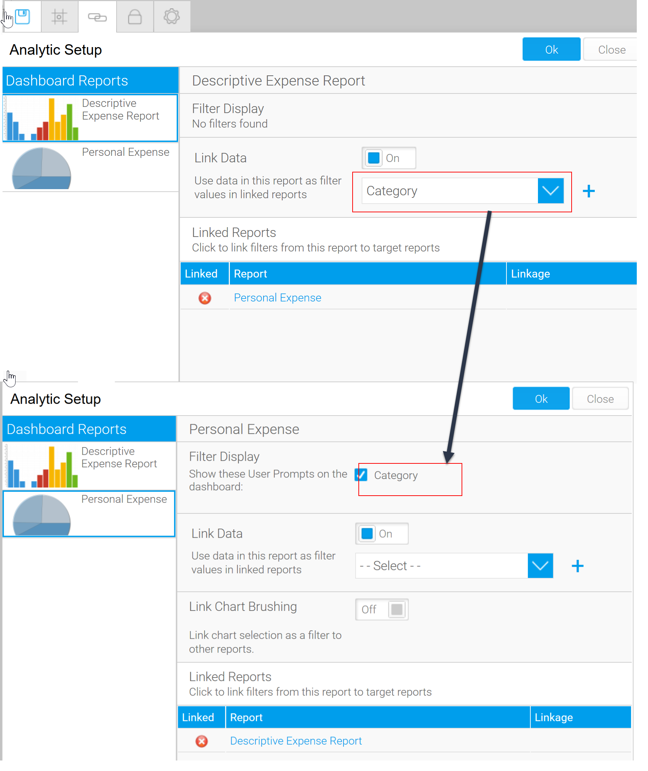Select Personal Expense pie chart thumbnail in upper list
The height and width of the screenshot is (771, 648).
(42, 168)
